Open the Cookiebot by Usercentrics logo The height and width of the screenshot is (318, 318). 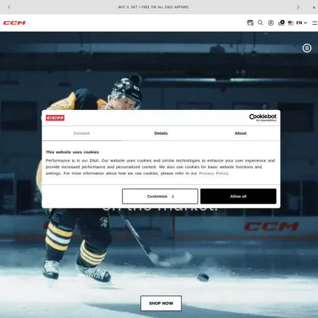click(x=263, y=117)
